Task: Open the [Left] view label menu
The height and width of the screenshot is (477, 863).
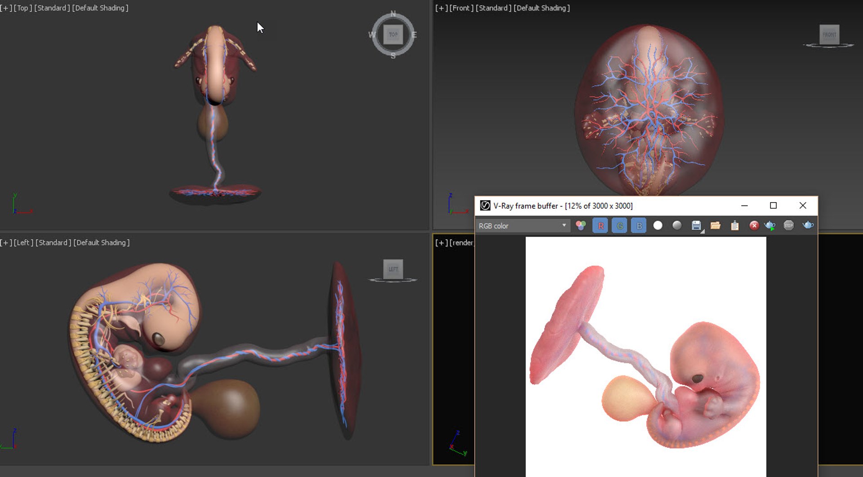Action: pyautogui.click(x=24, y=243)
